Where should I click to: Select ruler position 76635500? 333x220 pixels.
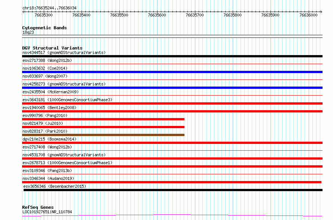119,15
